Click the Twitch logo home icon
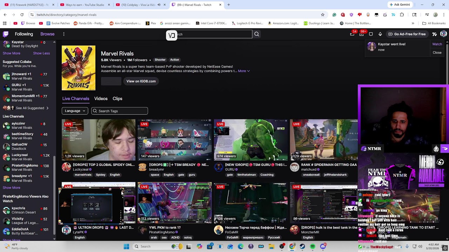The width and height of the screenshot is (449, 252). [x=6, y=34]
